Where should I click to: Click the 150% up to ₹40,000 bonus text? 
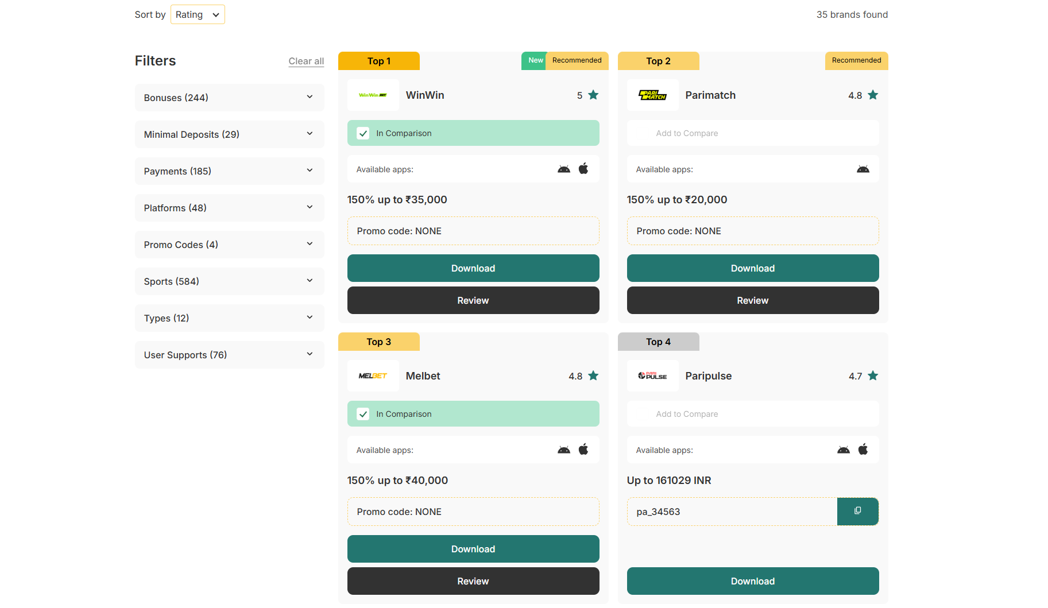(398, 481)
